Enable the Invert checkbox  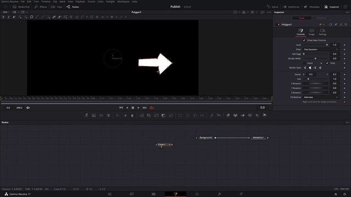click(x=304, y=63)
